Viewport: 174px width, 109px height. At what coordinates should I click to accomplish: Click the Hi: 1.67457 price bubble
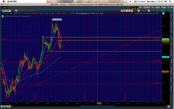[x=57, y=20]
